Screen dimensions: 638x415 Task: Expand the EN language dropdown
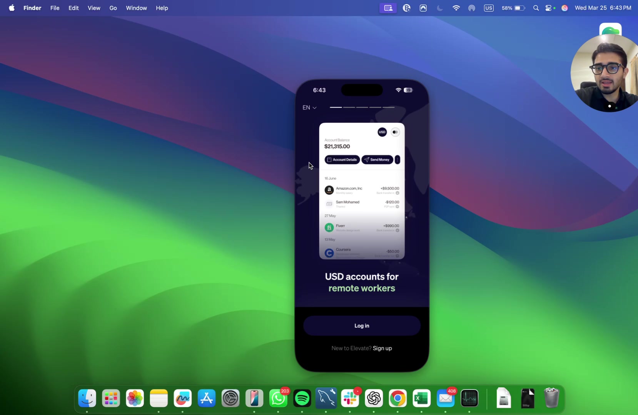[x=309, y=107]
